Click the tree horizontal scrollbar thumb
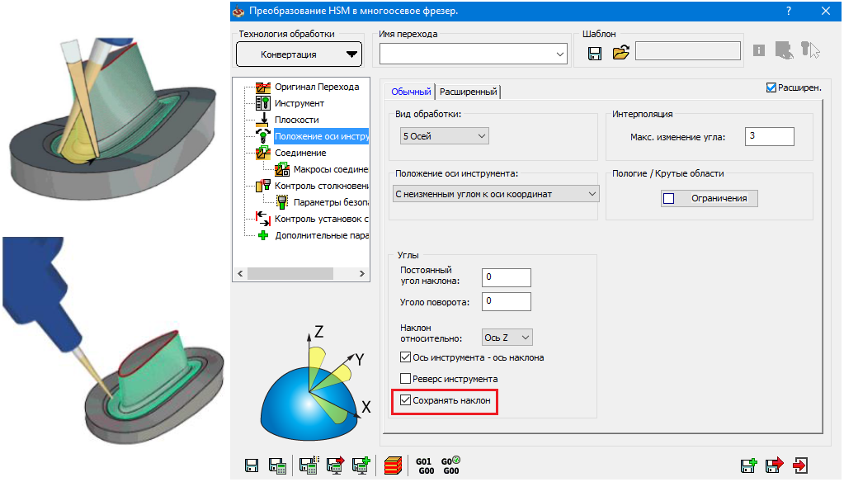This screenshot has height=482, width=844. tap(290, 273)
